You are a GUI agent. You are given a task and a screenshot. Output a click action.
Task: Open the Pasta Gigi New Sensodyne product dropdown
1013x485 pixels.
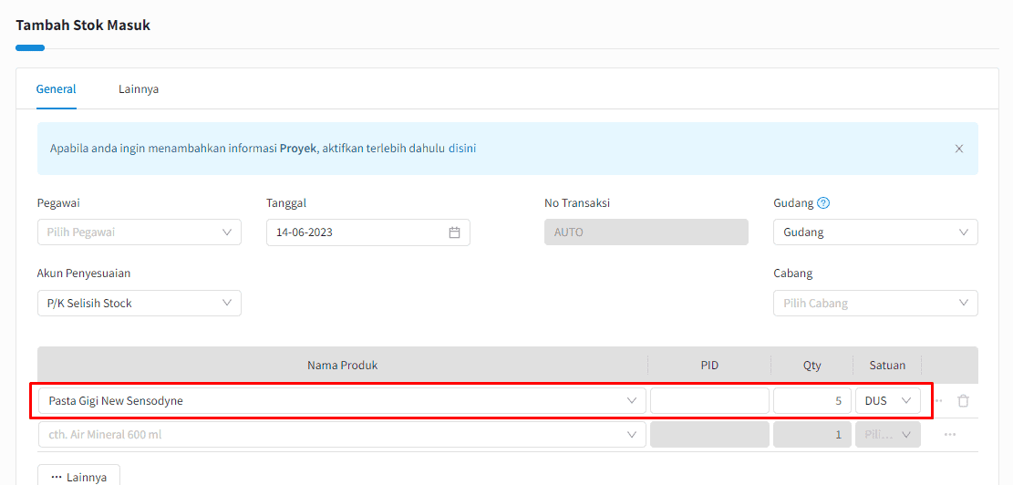pyautogui.click(x=342, y=400)
